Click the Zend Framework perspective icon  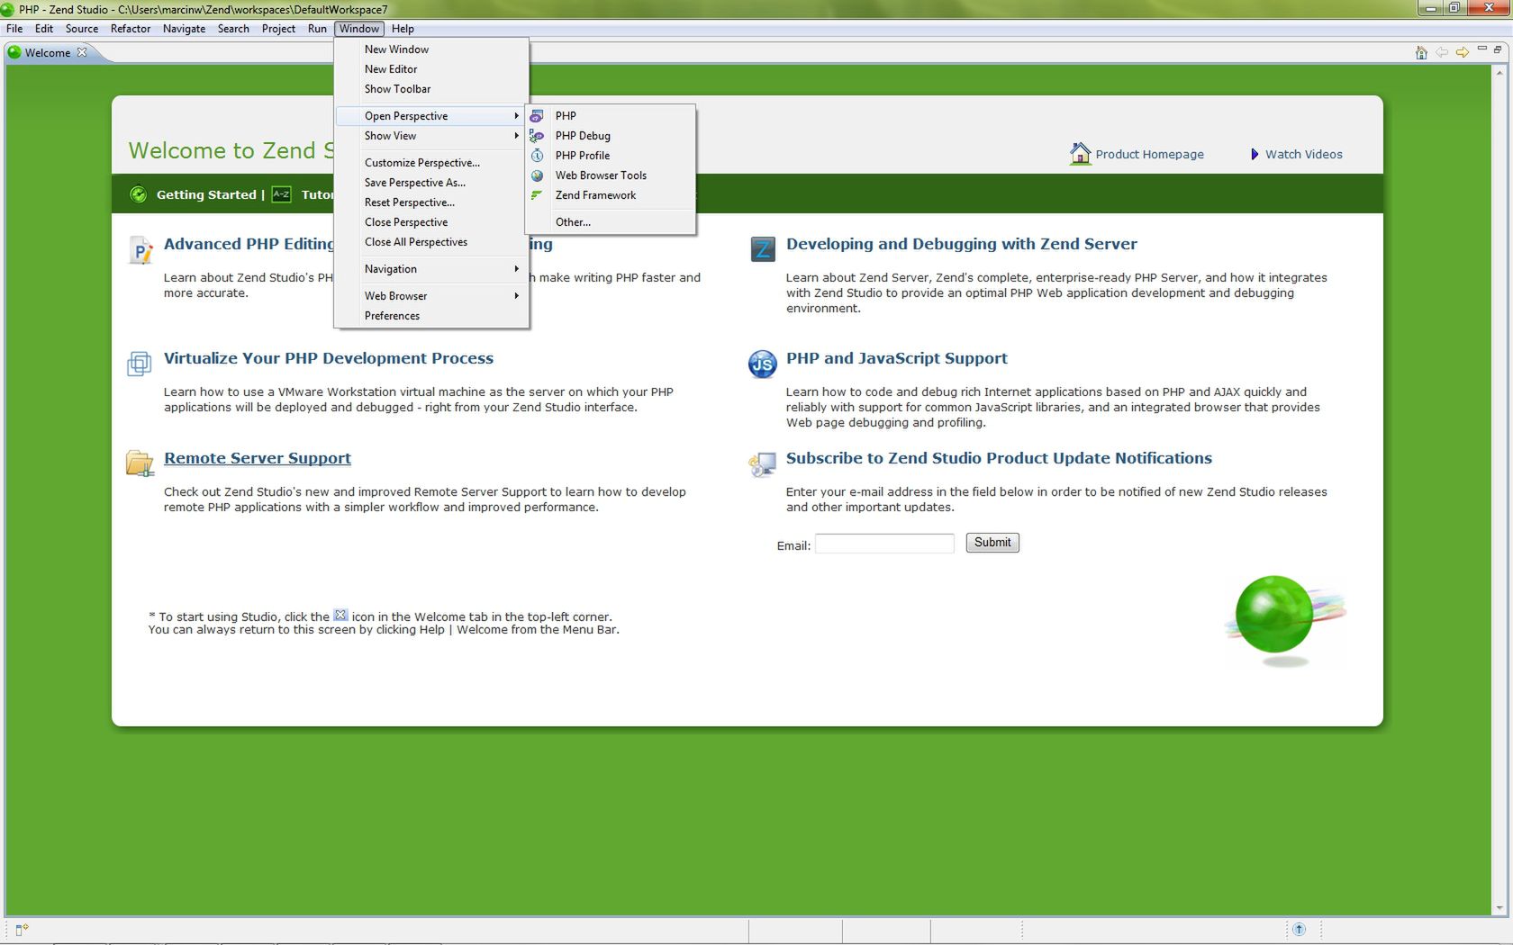click(x=537, y=195)
